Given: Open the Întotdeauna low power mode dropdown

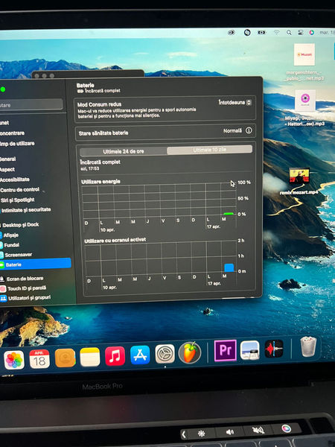Looking at the screenshot, I should click(235, 102).
